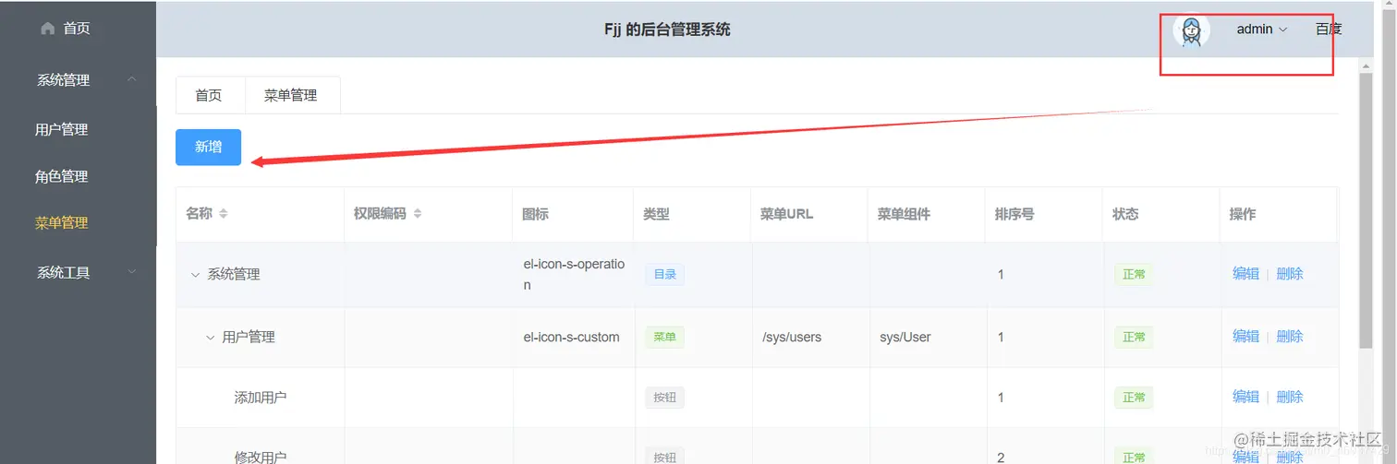
Task: Edit the 系统管理 row
Action: [x=1245, y=274]
